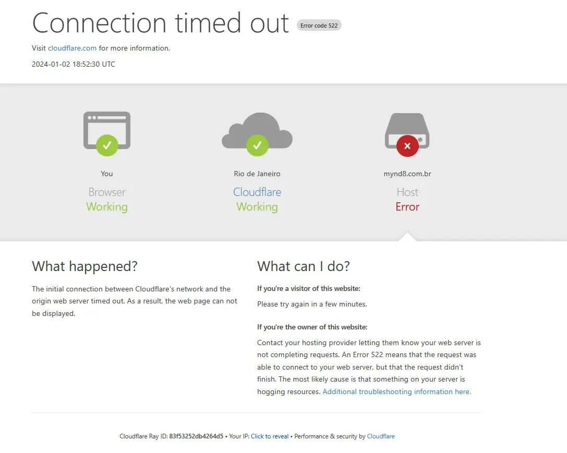Screen dimensions: 567x453
Task: Click to reveal your IP address
Action: 270,436
